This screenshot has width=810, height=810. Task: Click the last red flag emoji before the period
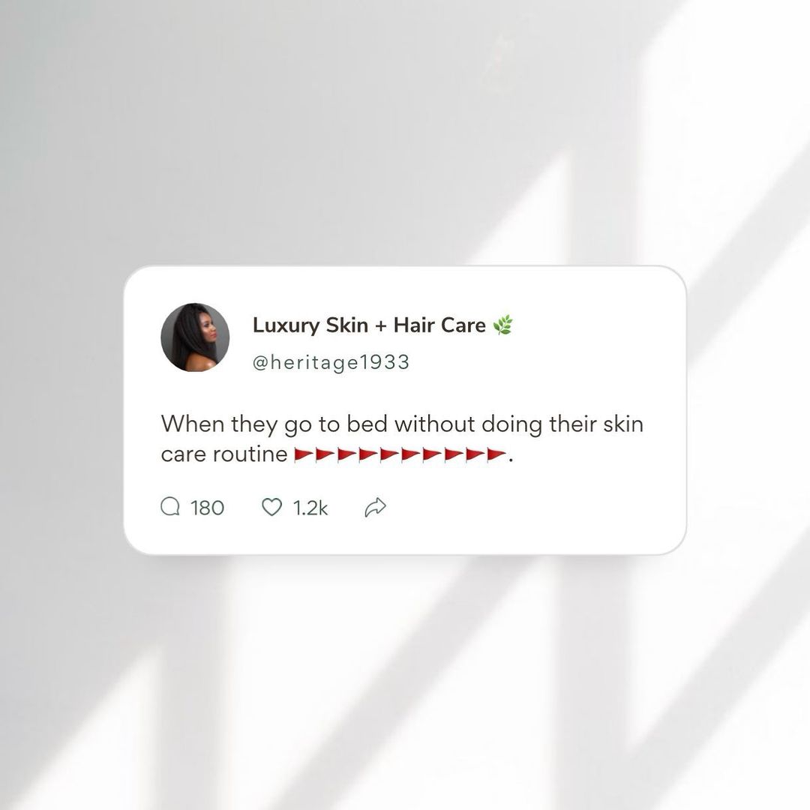click(496, 455)
